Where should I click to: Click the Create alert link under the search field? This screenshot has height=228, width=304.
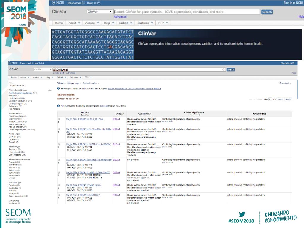click(x=58, y=73)
